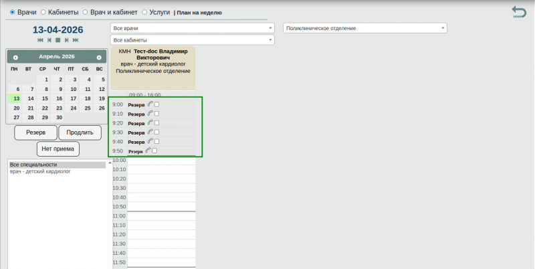This screenshot has height=269, width=535.
Task: Choose врач - детский кардиолог in specialty list
Action: (40, 172)
